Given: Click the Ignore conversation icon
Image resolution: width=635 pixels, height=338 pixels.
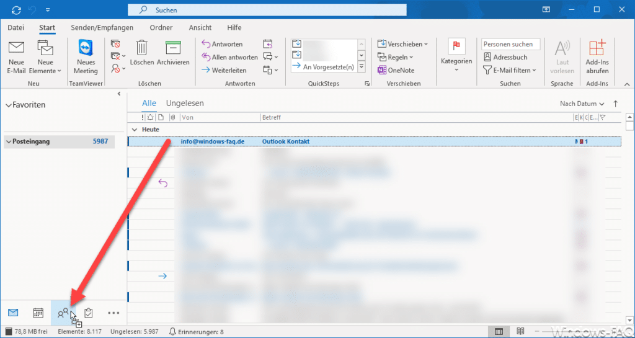Looking at the screenshot, I should 115,43.
